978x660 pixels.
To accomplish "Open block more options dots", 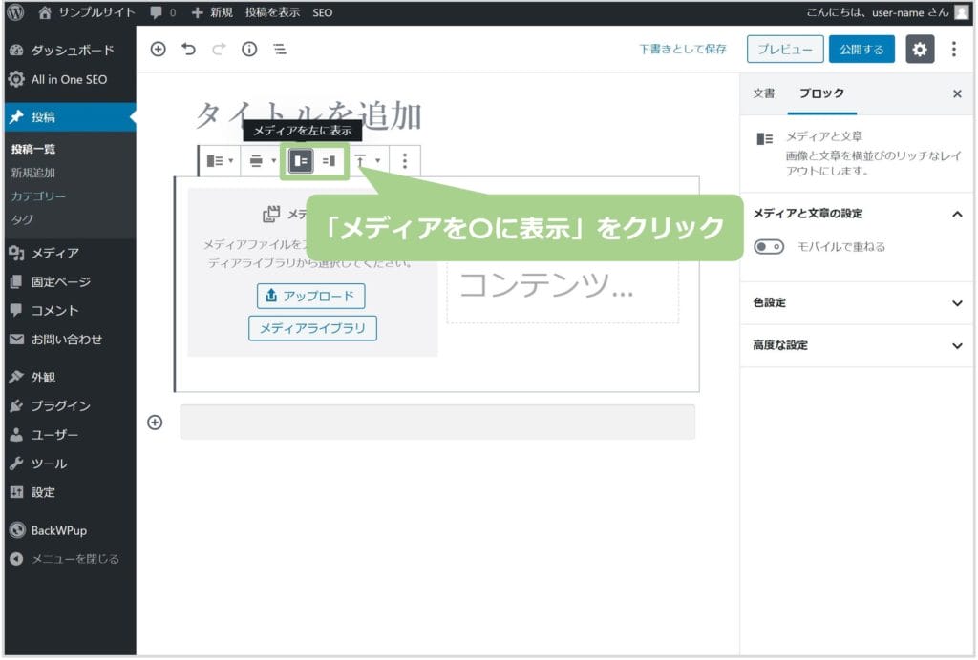I will point(405,161).
